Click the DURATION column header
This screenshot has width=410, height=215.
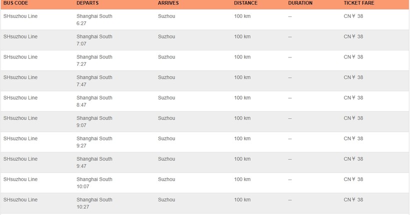click(300, 3)
